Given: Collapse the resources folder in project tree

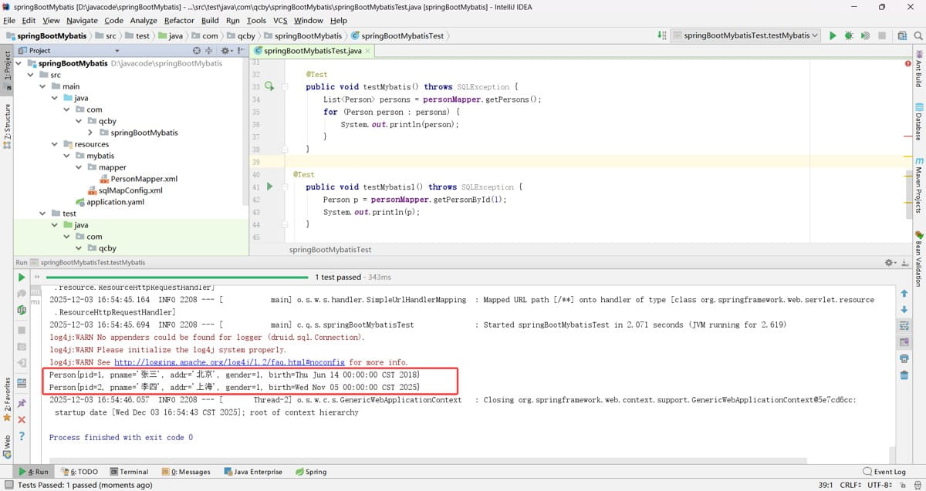Looking at the screenshot, I should click(x=55, y=144).
